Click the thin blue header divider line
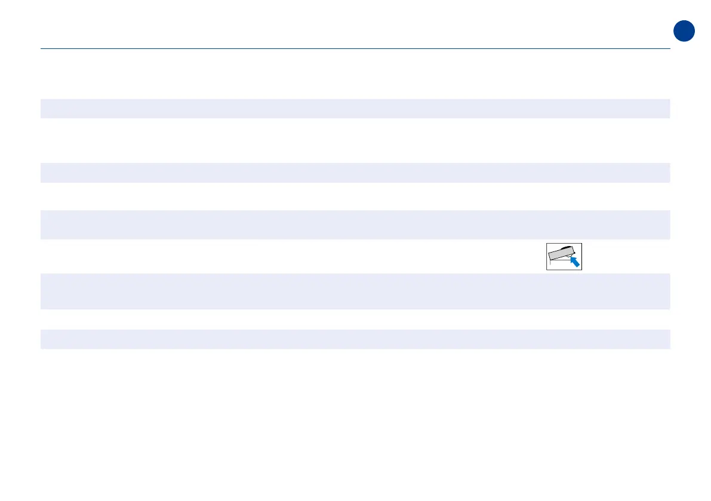This screenshot has height=501, width=711. (355, 48)
